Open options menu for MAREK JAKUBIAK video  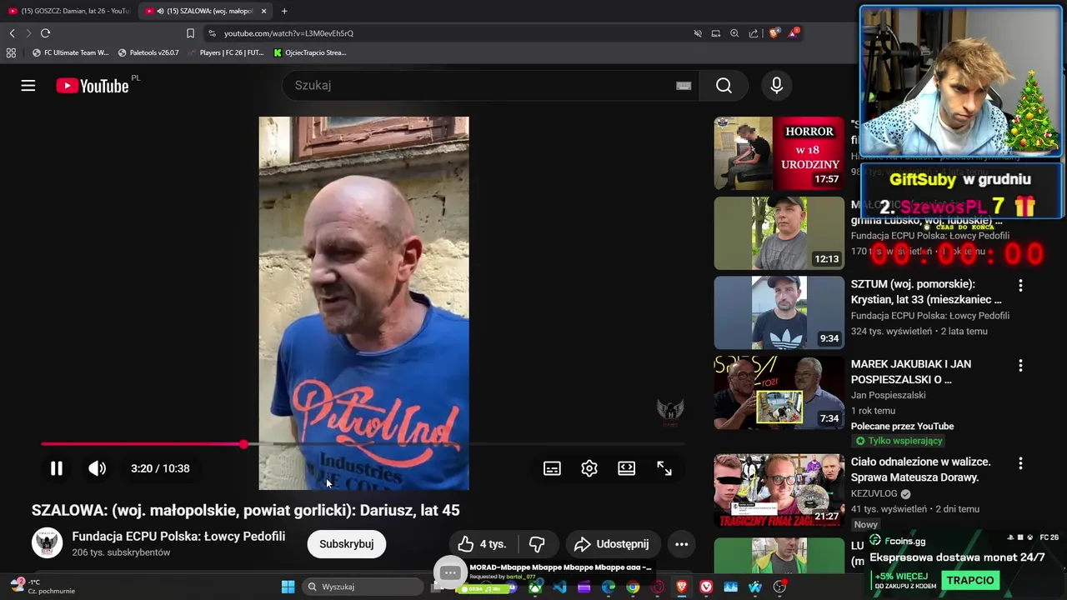click(1020, 365)
